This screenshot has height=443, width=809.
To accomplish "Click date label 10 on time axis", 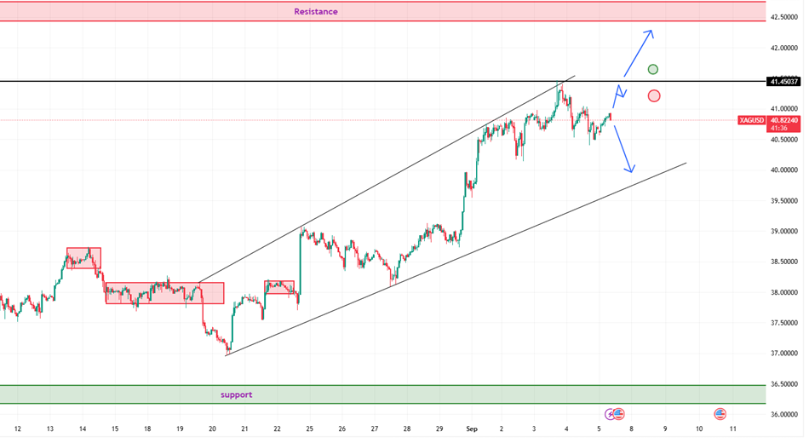I will click(699, 429).
